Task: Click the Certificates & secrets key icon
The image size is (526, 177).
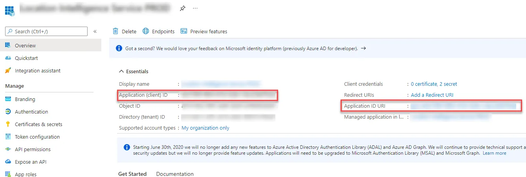Action: [8, 124]
